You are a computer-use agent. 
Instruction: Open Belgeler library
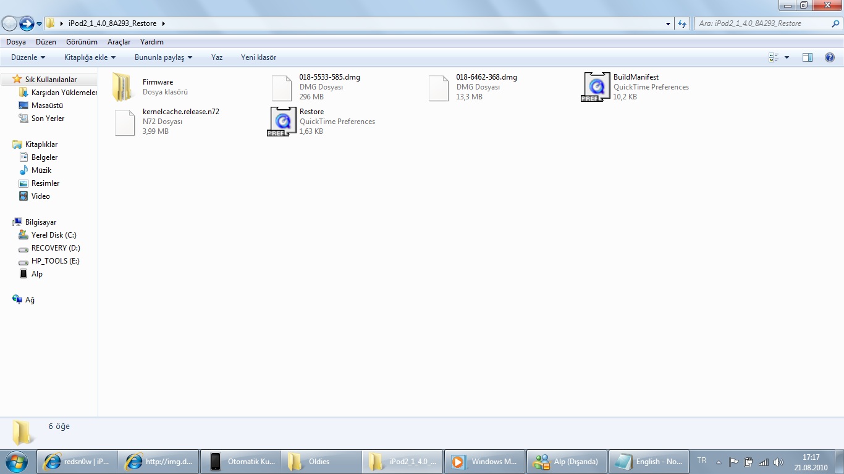(x=44, y=157)
